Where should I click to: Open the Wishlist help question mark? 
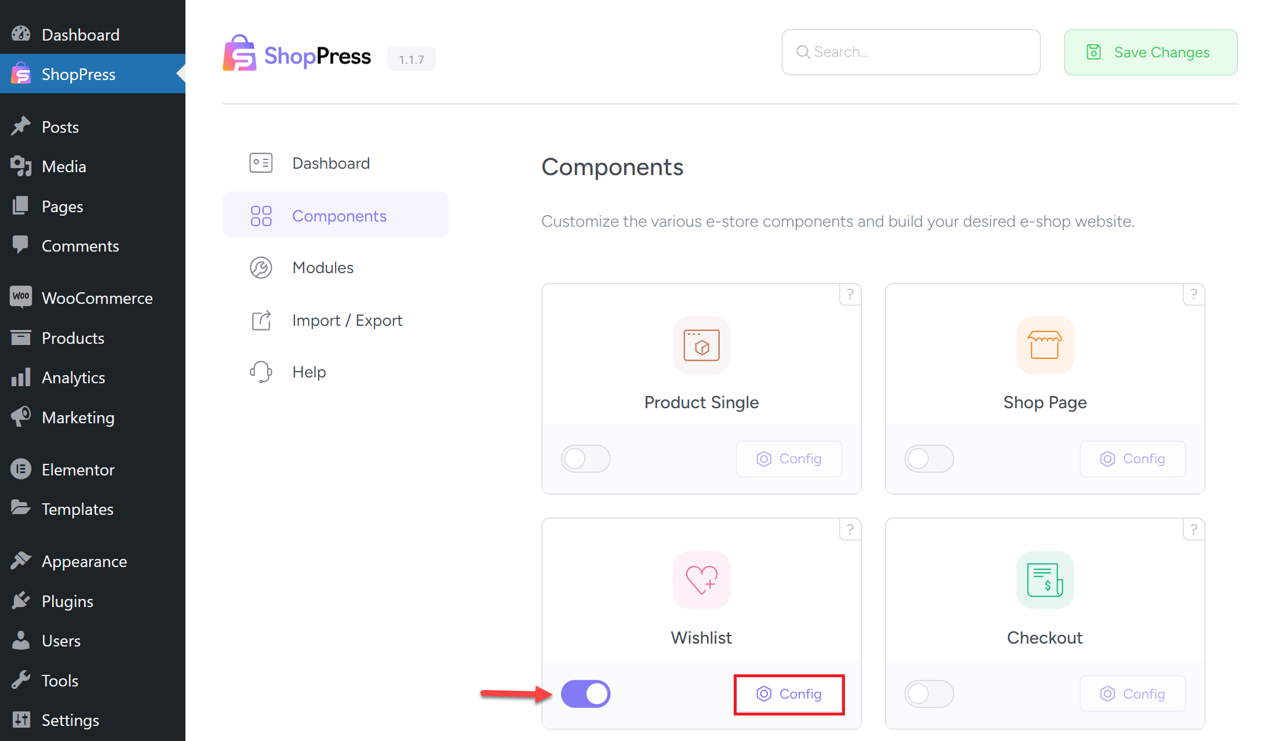850,529
